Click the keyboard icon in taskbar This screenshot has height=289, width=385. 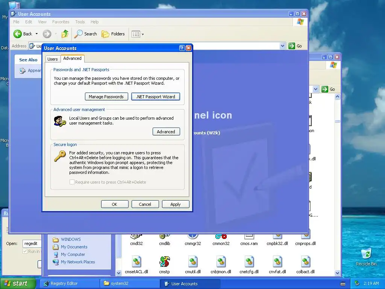[x=343, y=284]
